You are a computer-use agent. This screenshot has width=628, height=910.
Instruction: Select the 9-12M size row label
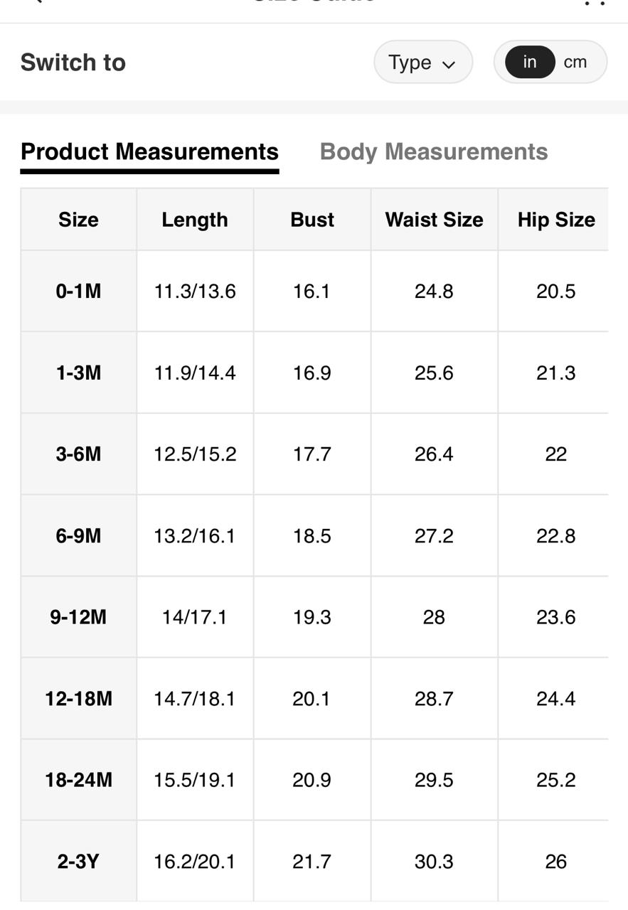(78, 617)
